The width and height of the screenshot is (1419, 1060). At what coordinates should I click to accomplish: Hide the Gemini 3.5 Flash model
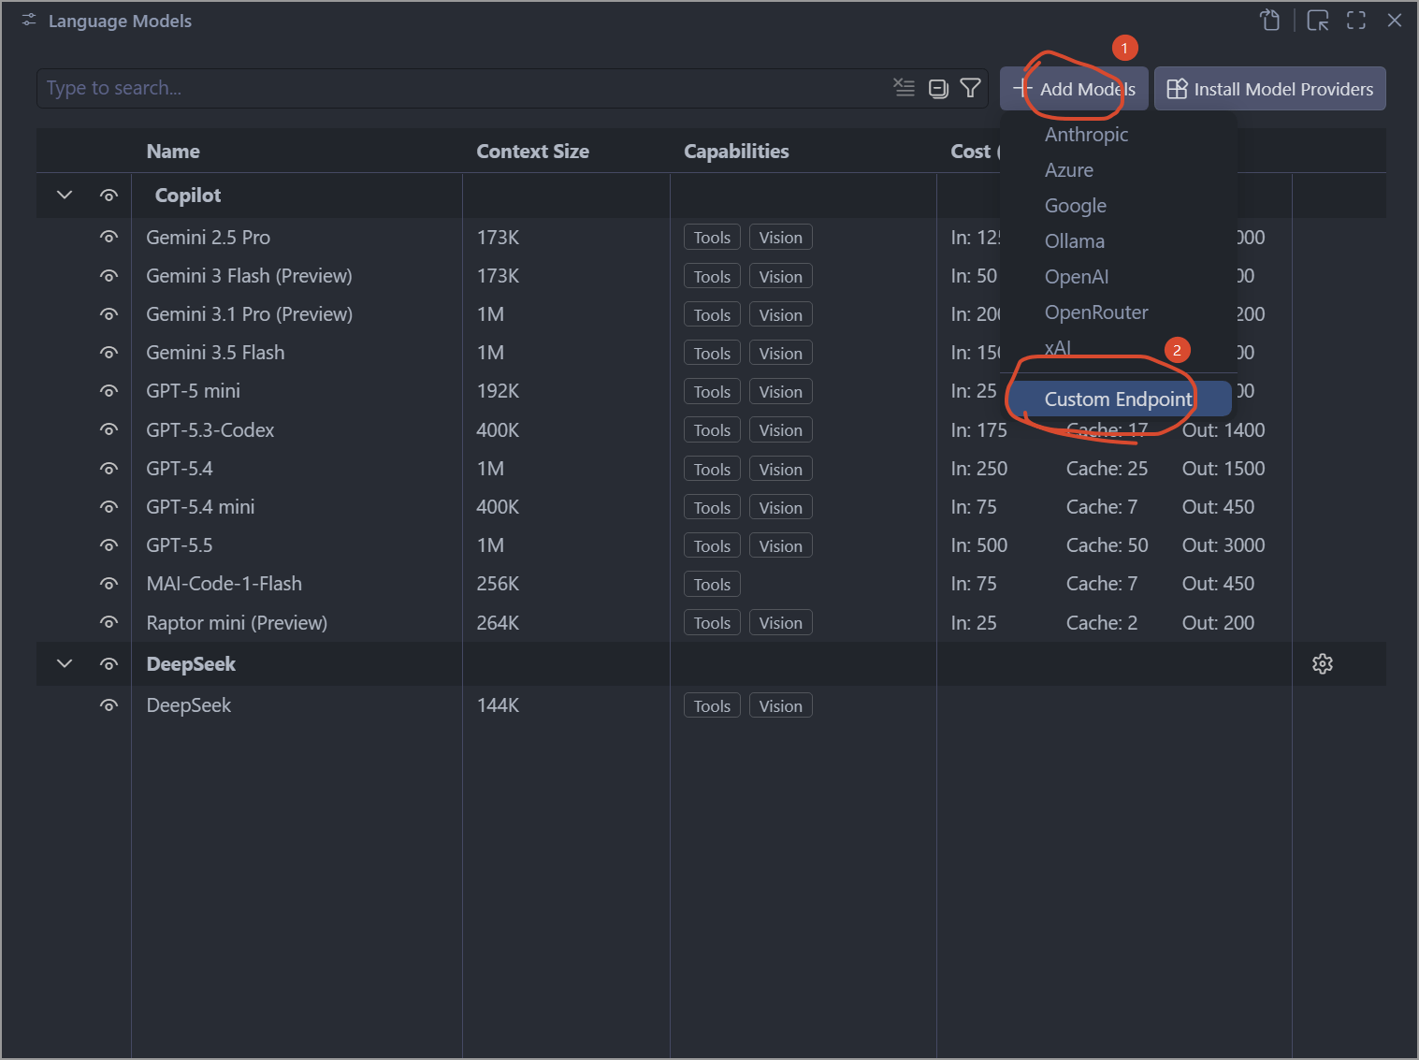(x=109, y=353)
